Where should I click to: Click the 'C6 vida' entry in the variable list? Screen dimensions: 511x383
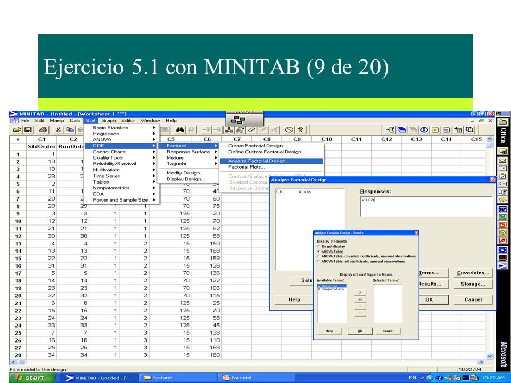pyautogui.click(x=294, y=192)
